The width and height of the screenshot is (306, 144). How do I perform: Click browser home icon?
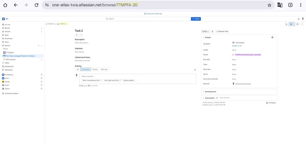[x=5, y=5]
